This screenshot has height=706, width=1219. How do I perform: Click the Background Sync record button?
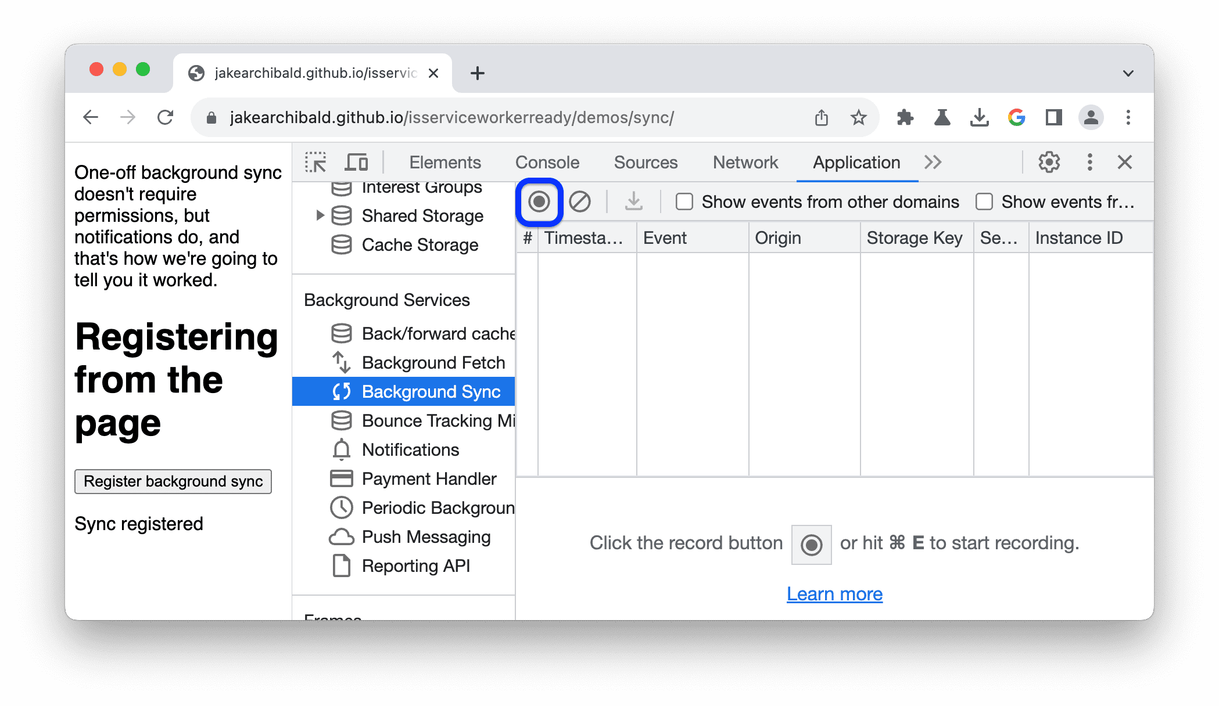click(x=538, y=201)
